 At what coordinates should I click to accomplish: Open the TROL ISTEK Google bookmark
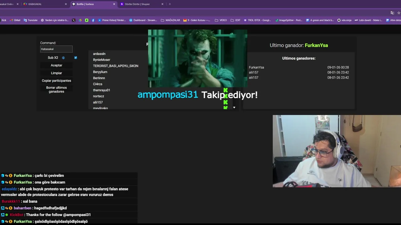pyautogui.click(x=257, y=20)
